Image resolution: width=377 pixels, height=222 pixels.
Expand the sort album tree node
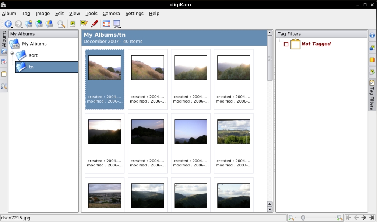pyautogui.click(x=12, y=54)
